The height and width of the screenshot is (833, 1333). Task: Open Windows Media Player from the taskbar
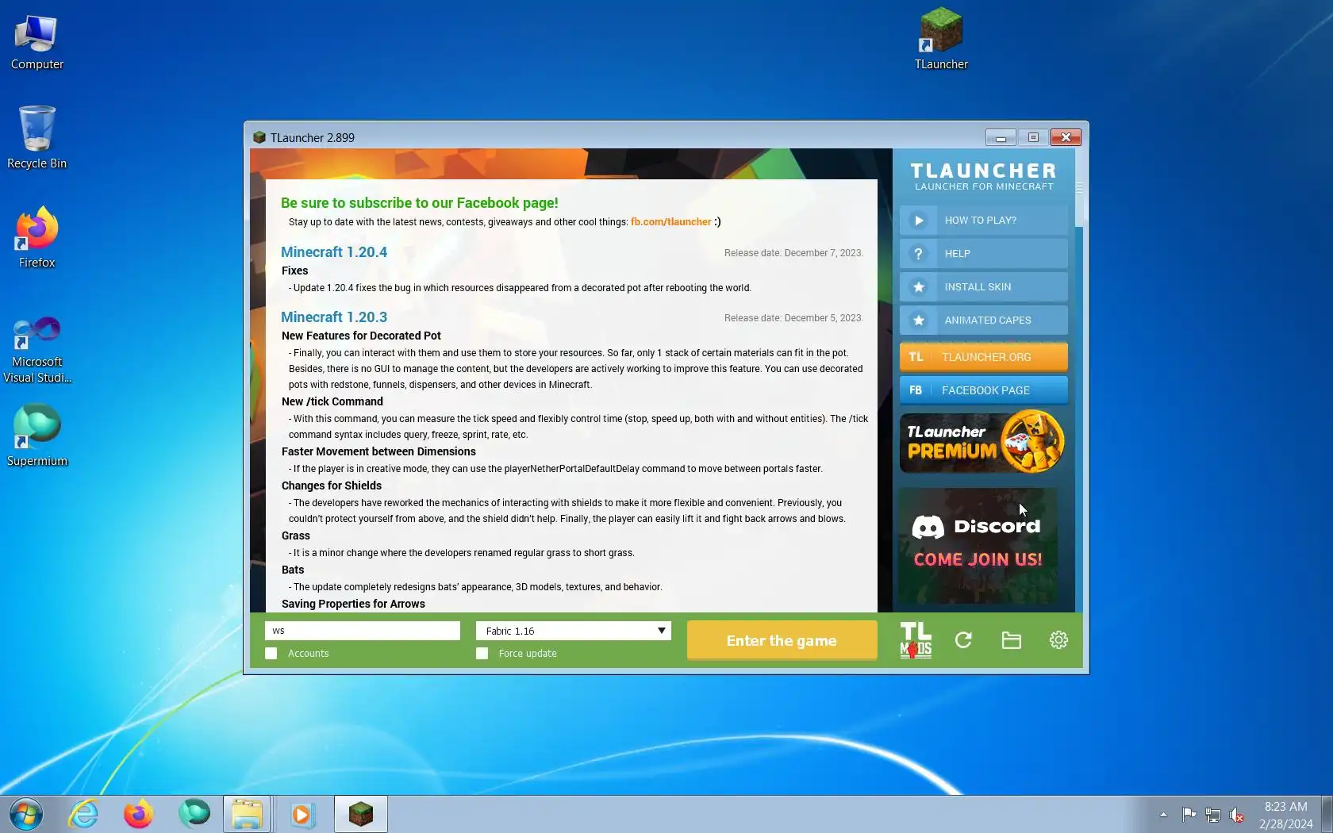[x=302, y=814]
